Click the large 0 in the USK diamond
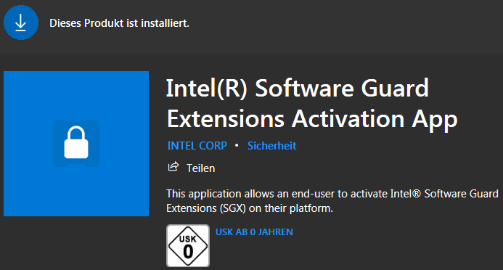 pos(188,252)
